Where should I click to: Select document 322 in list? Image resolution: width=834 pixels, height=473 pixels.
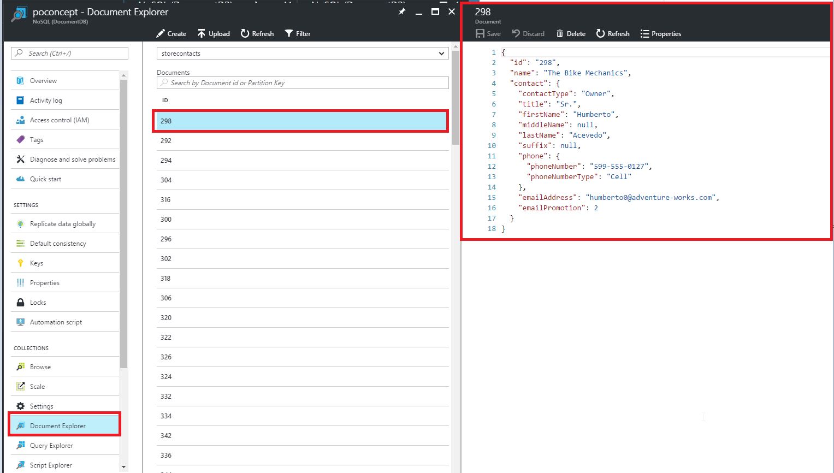point(303,338)
